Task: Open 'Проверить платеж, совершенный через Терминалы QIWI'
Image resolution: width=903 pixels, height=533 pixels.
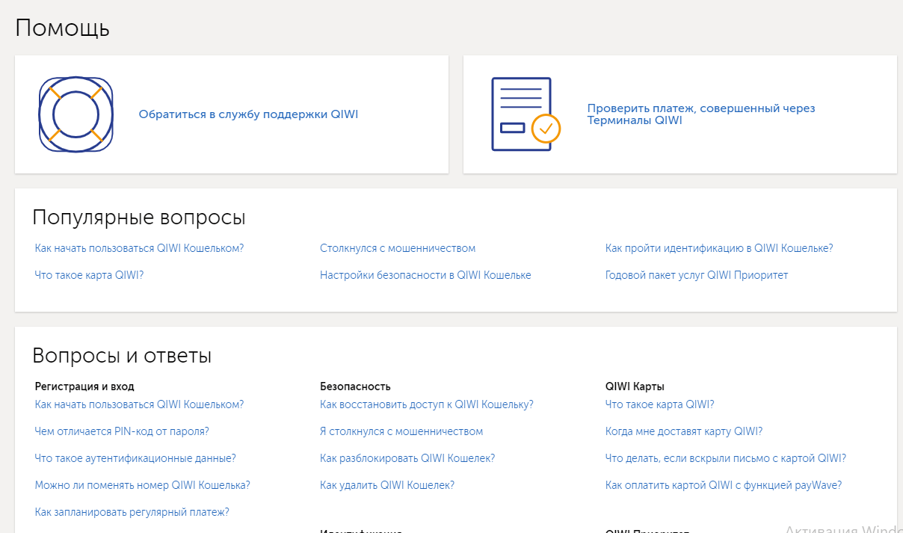Action: (701, 114)
